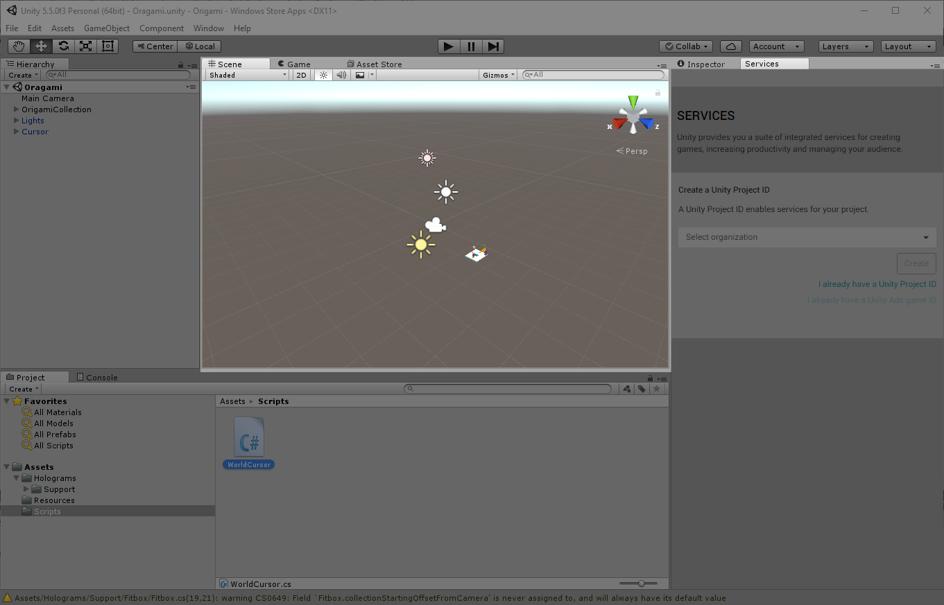The image size is (944, 605).
Task: Click the Hierarchy search field
Action: click(x=118, y=75)
